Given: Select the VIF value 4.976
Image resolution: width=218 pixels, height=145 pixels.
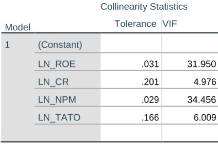Looking at the screenshot, I should [205, 82].
